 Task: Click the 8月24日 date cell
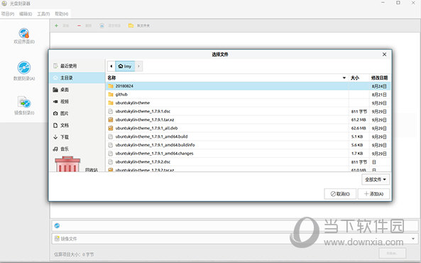coord(379,86)
